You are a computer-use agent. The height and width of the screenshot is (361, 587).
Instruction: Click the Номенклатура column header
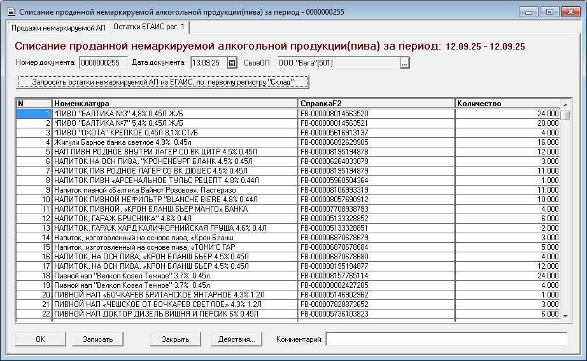click(x=175, y=104)
